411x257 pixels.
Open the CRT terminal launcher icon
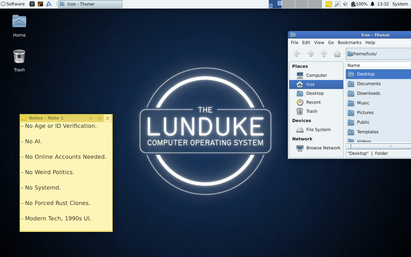(x=40, y=4)
